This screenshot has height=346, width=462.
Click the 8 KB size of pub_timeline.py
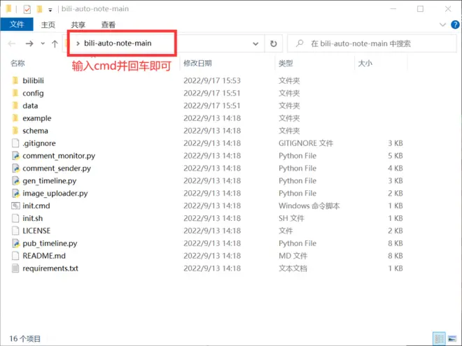click(395, 243)
